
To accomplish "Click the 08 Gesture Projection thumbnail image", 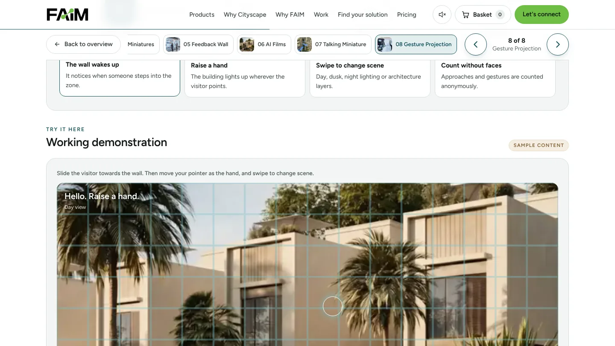I will point(385,44).
